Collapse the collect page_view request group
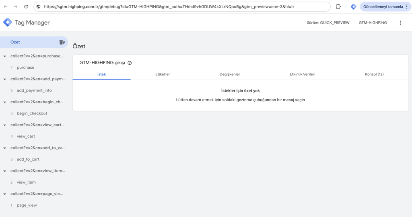This screenshot has width=412, height=217. point(4,194)
